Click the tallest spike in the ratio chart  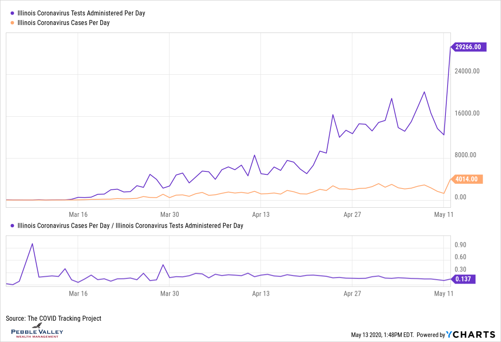(32, 244)
